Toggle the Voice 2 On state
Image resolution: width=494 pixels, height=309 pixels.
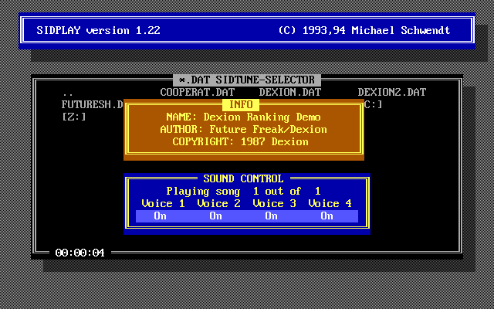click(216, 216)
